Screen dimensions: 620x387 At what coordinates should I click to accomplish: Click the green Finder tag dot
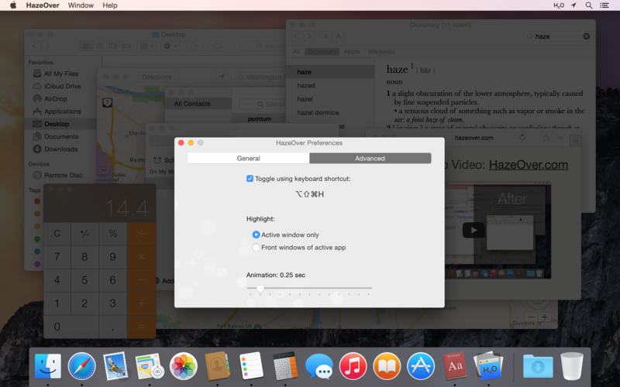coord(37,239)
